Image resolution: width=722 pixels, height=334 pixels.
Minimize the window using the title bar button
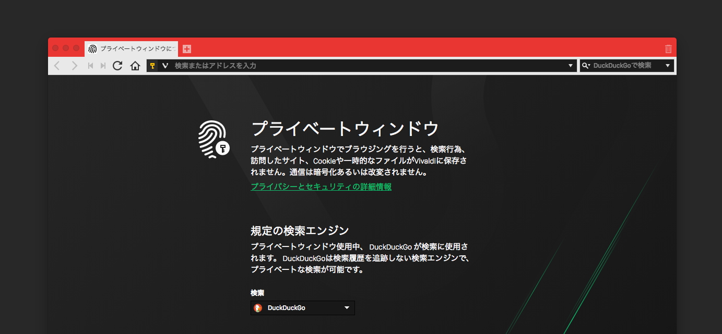click(x=66, y=48)
